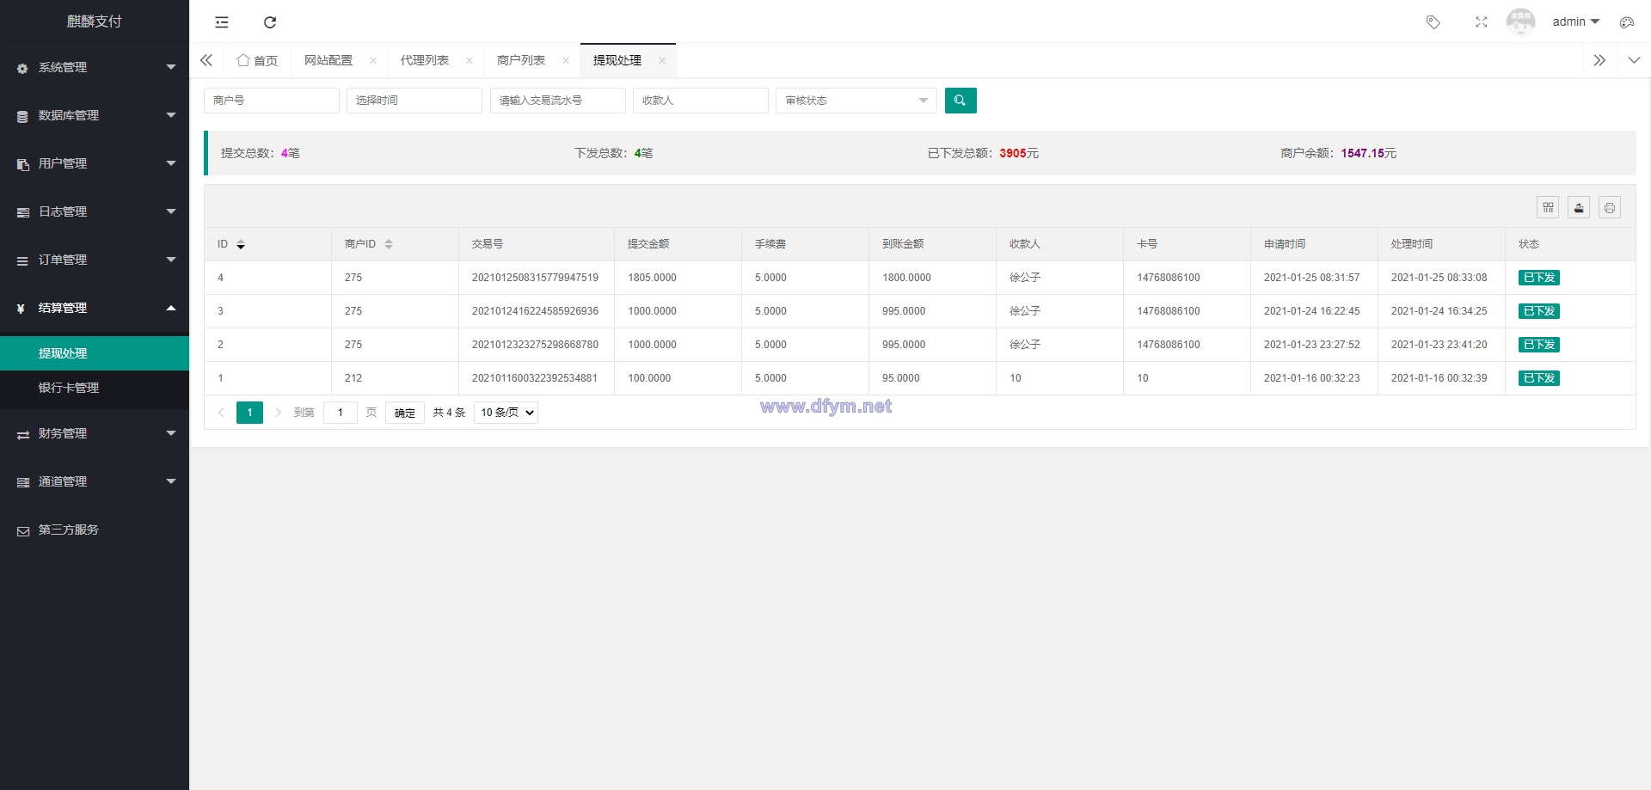Toggle sidebar collapse hamburger icon
The width and height of the screenshot is (1651, 790).
222,22
